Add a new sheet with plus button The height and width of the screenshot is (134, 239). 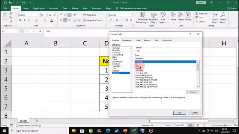pos(36,121)
